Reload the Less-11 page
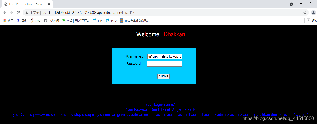Image resolution: width=317 pixels, height=124 pixels. point(18,13)
